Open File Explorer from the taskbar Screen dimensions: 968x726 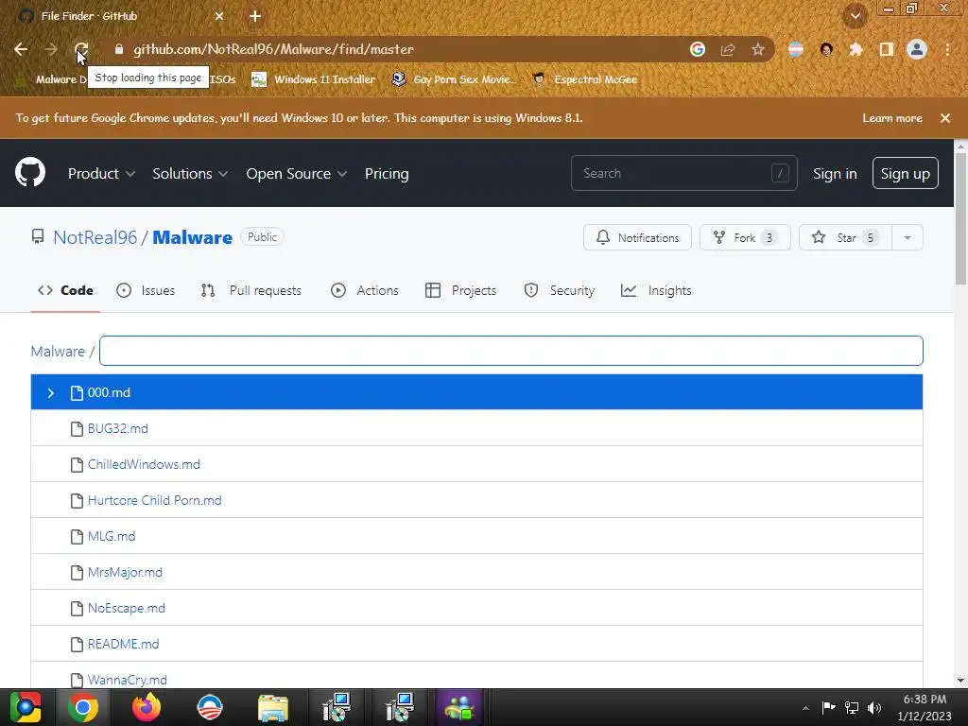273,707
